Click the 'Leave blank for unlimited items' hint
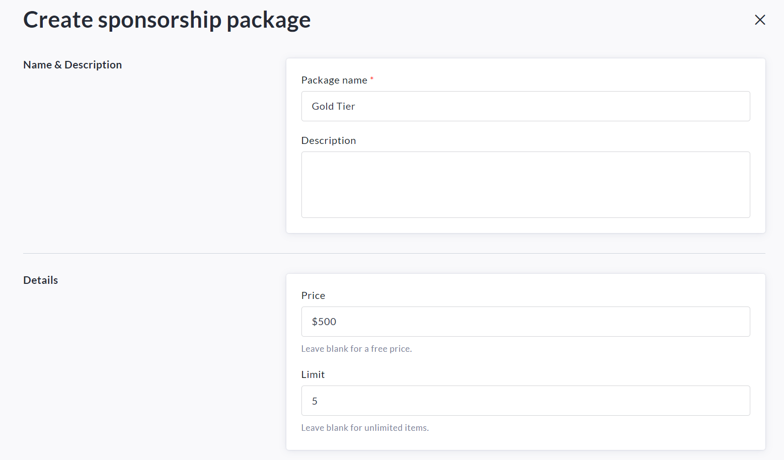Screen dimensions: 784x460 (365, 428)
